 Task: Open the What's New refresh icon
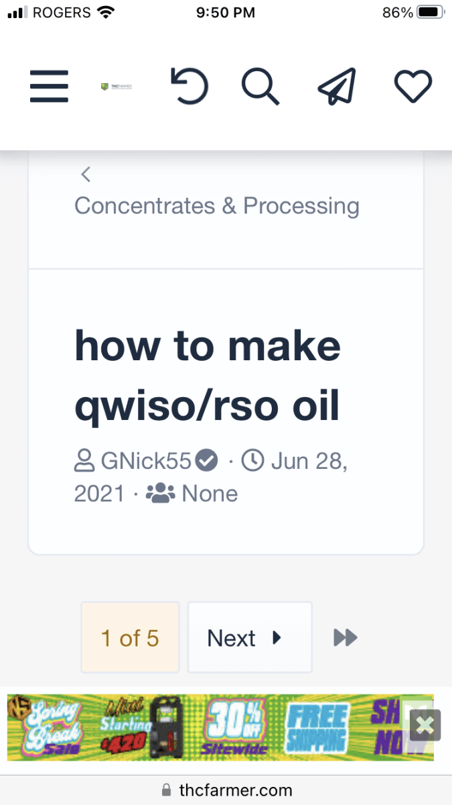click(x=190, y=87)
